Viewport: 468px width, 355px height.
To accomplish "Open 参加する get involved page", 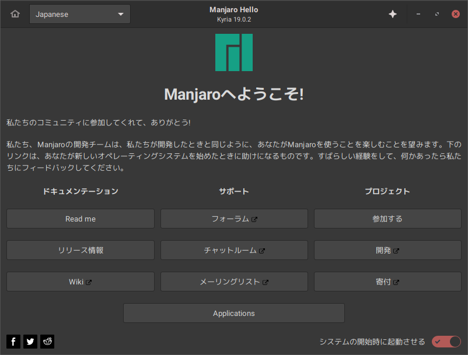I will (x=387, y=219).
